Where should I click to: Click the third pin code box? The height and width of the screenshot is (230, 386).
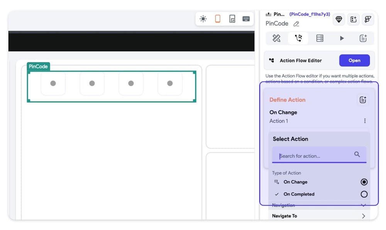[131, 83]
